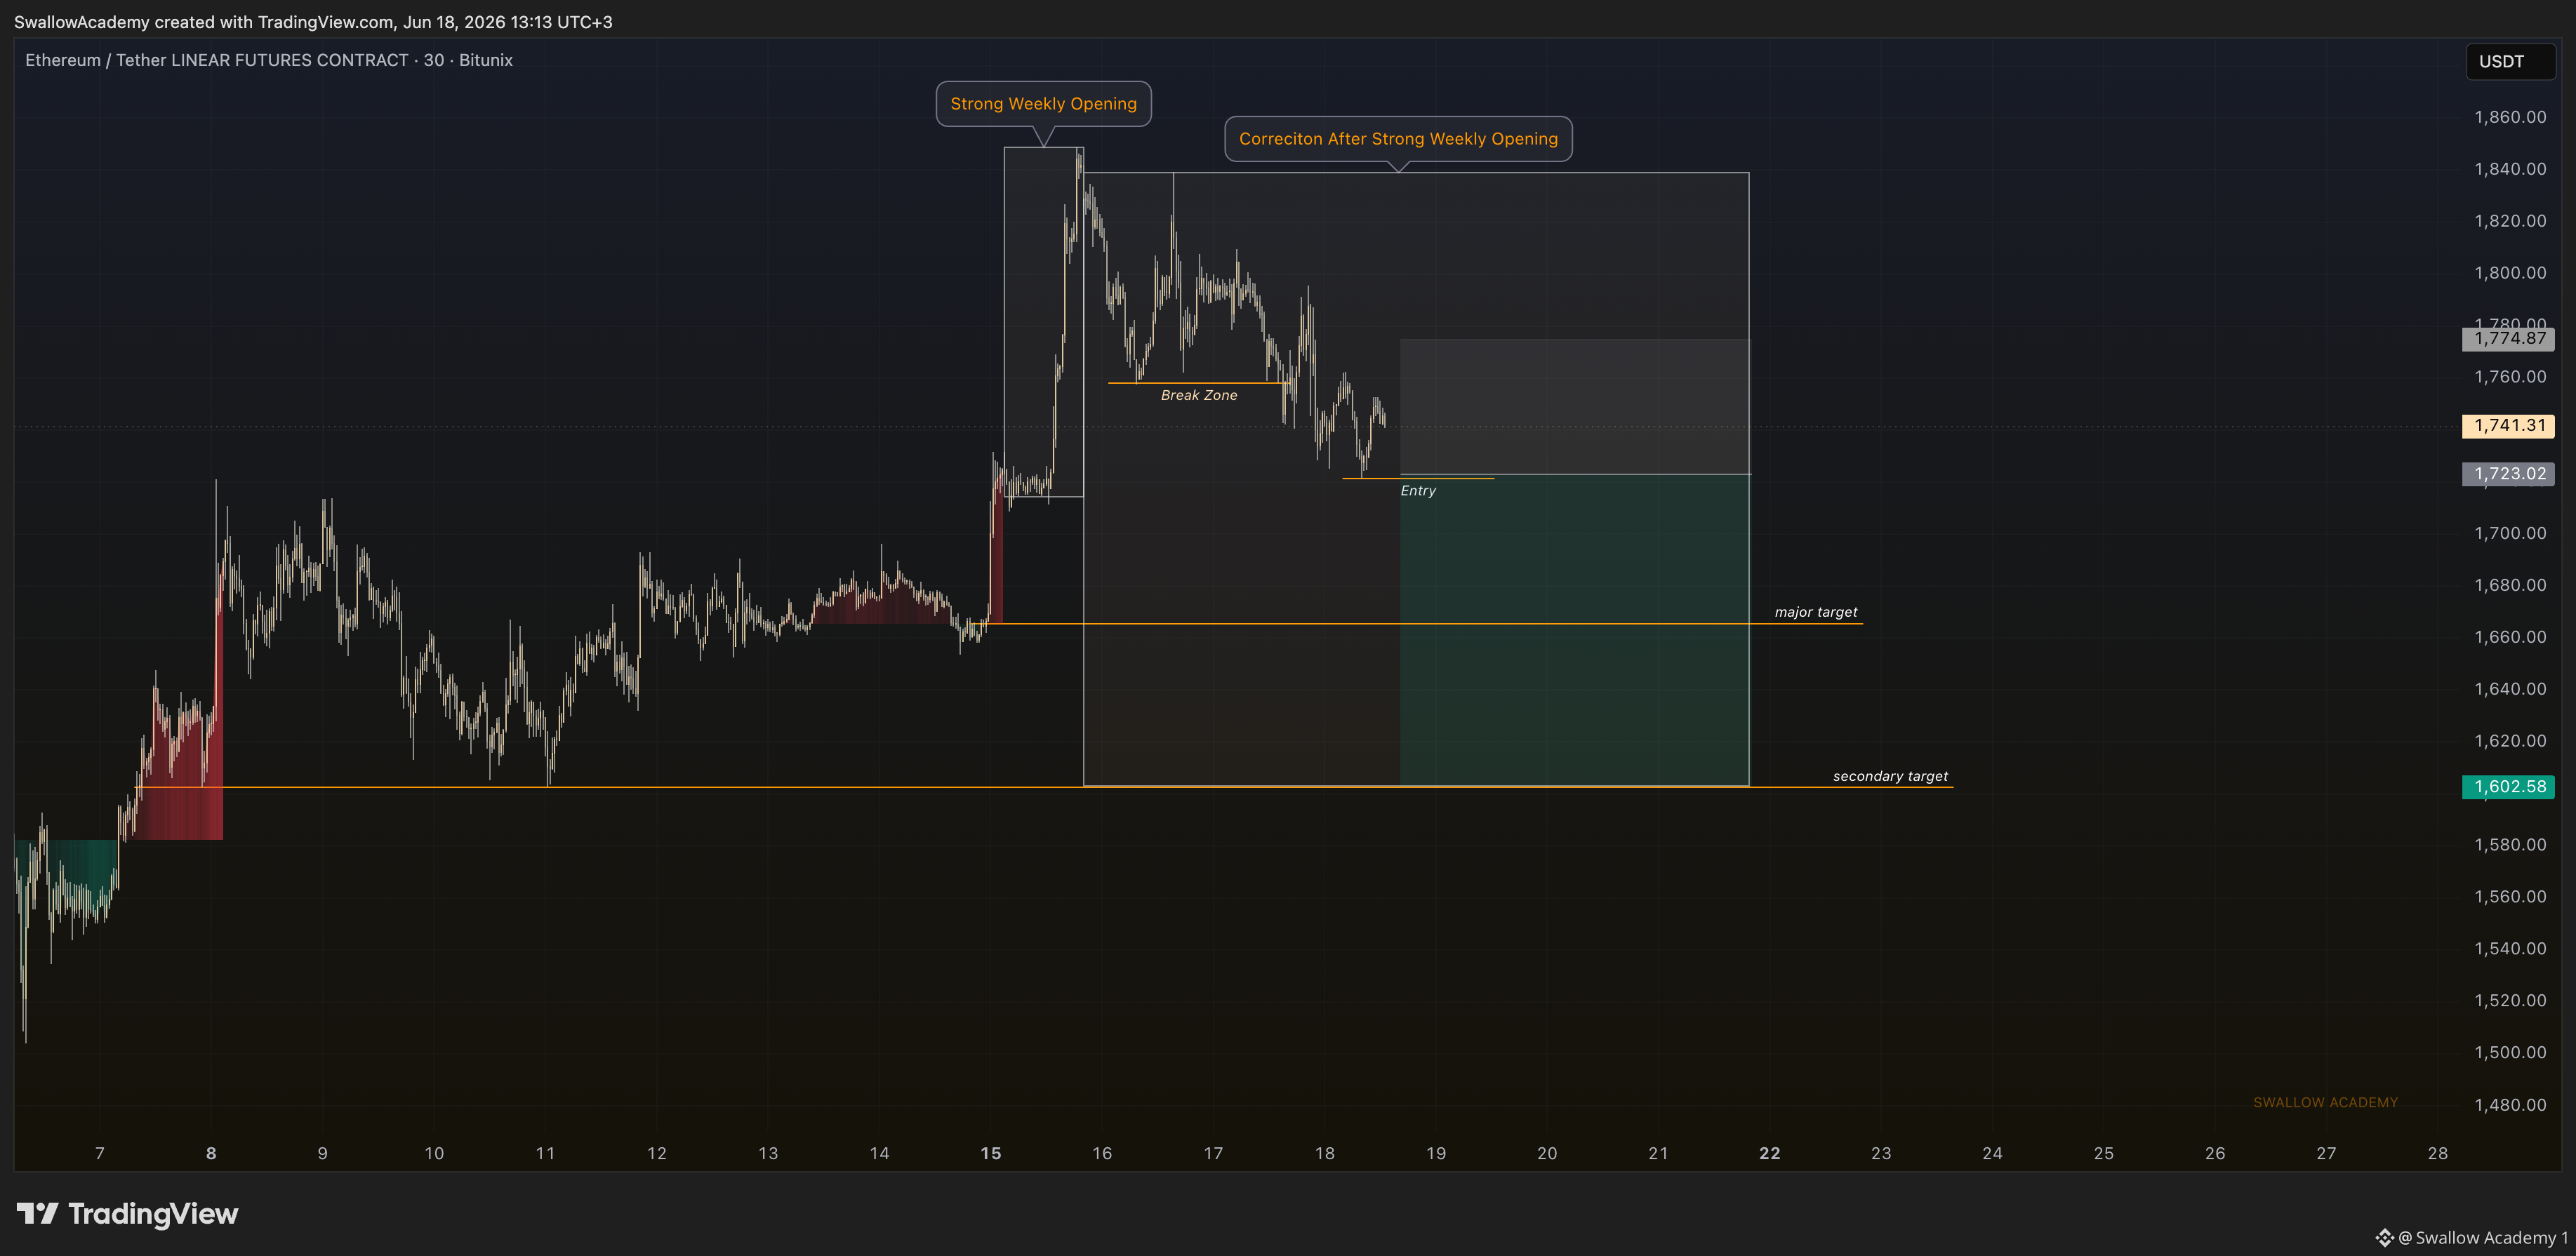Screen dimensions: 2576x1256
Task: Click 1,860.00 on the price axis
Action: point(2510,117)
